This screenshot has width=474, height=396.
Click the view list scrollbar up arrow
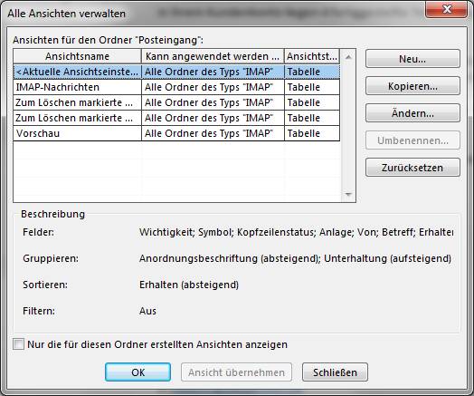(348, 57)
